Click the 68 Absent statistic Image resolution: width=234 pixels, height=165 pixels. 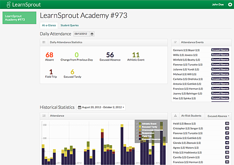click(49, 56)
